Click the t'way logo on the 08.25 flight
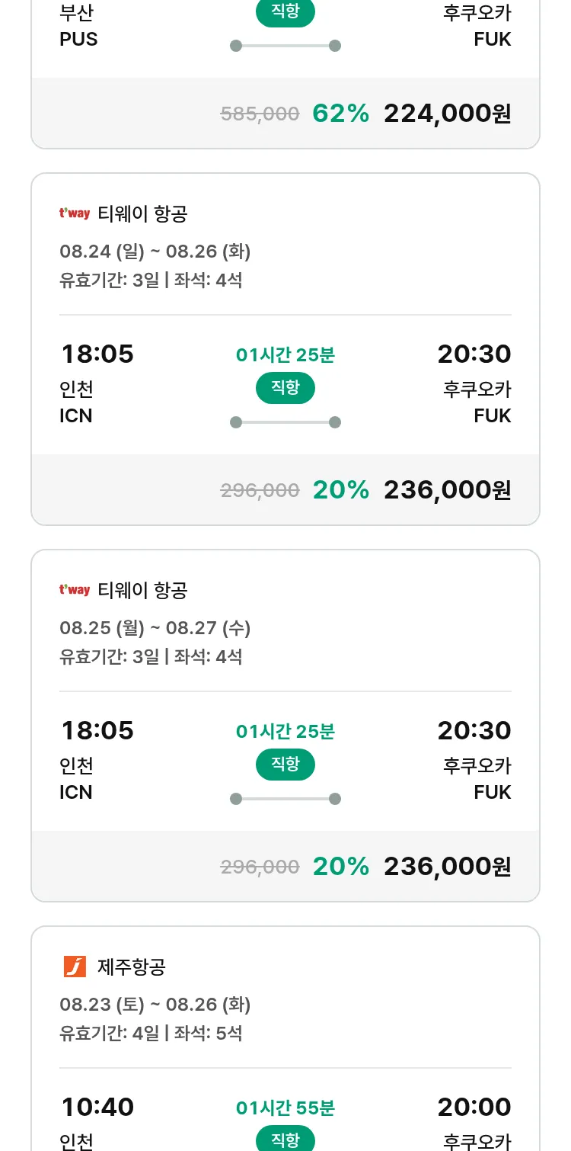Image resolution: width=571 pixels, height=1151 pixels. click(75, 590)
